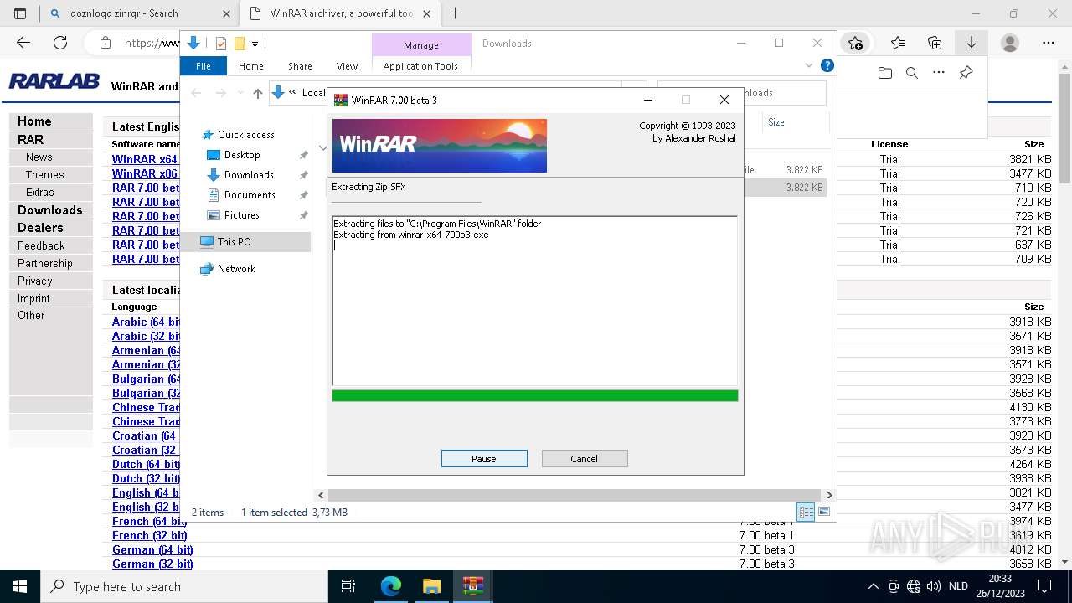1072x603 pixels.
Task: Open Pictures folder in navigation pane
Action: 241,215
